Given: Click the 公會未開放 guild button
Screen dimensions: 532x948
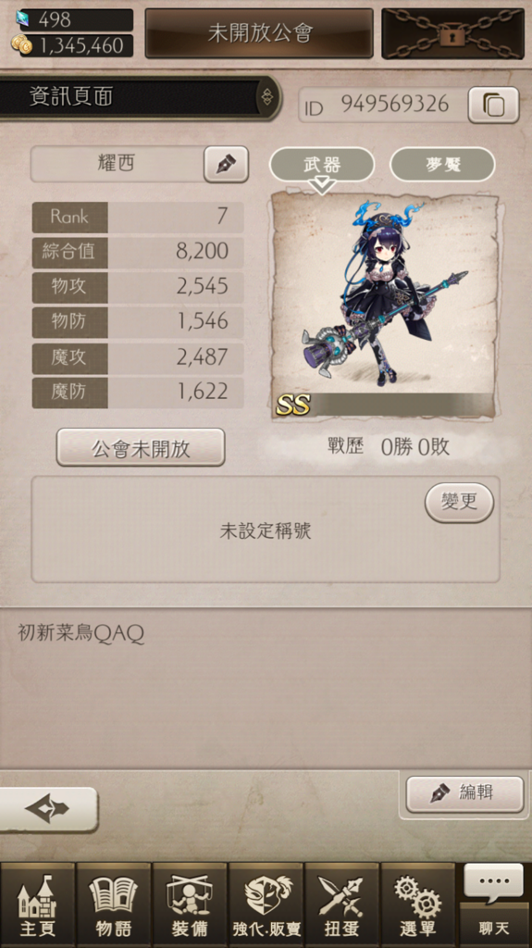Looking at the screenshot, I should click(141, 447).
